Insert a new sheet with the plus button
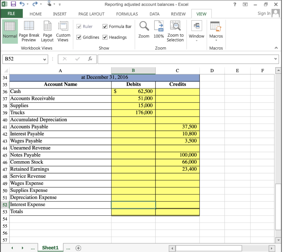This screenshot has width=283, height=252. pos(78,248)
